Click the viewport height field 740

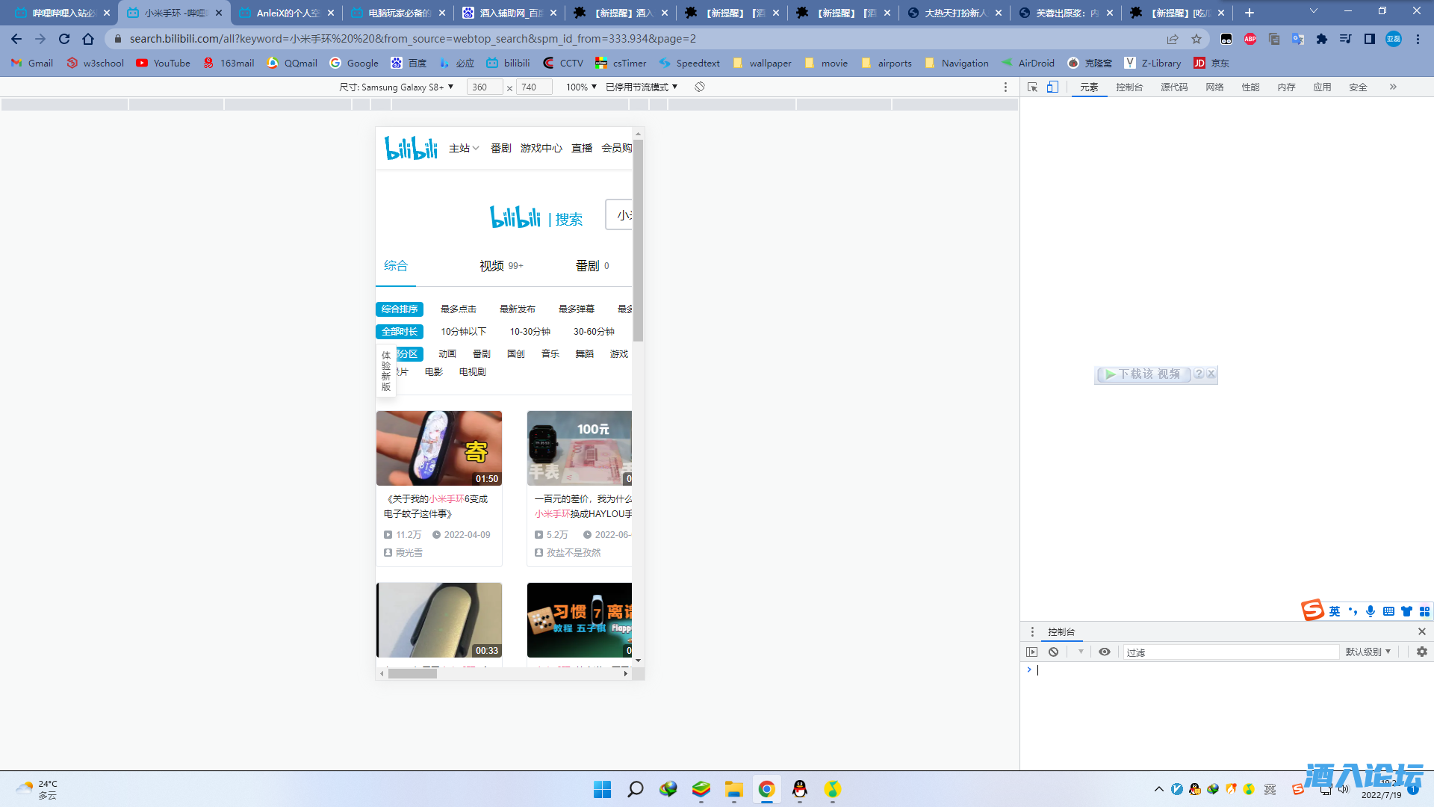tap(534, 87)
